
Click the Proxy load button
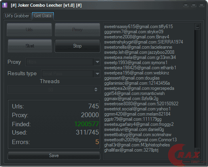78,30
